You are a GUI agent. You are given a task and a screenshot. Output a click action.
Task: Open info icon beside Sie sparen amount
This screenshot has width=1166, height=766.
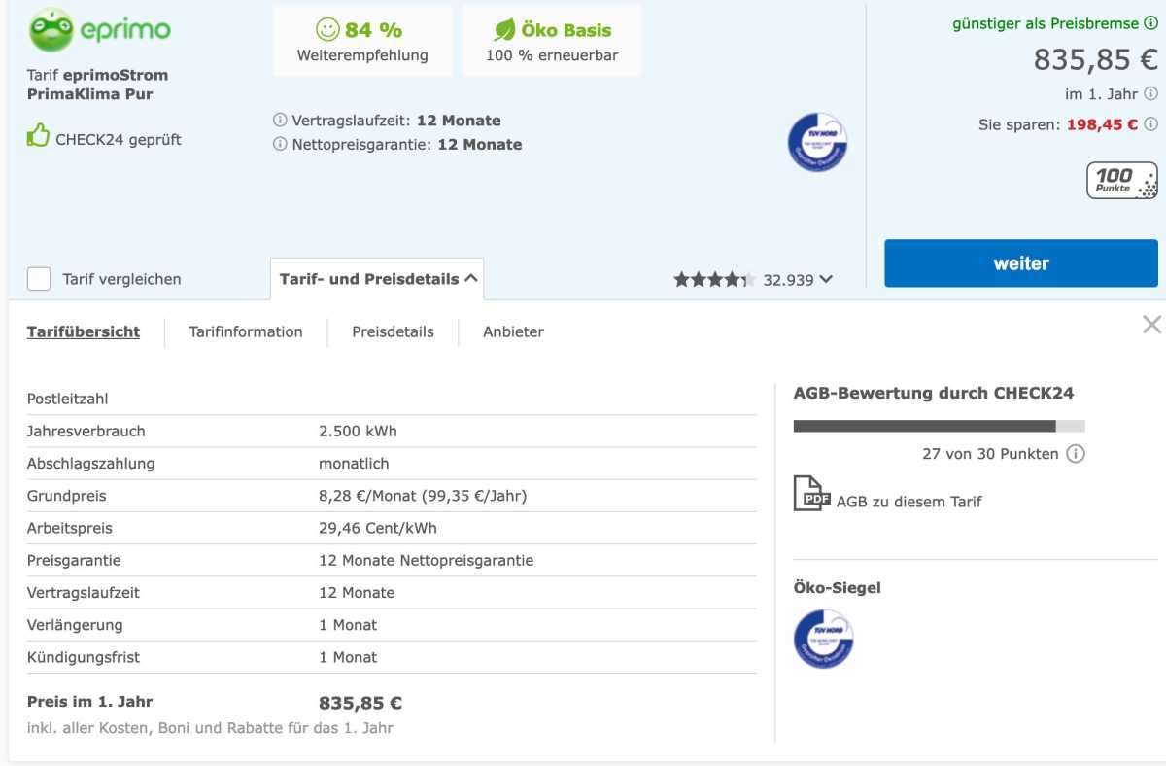tap(1150, 124)
